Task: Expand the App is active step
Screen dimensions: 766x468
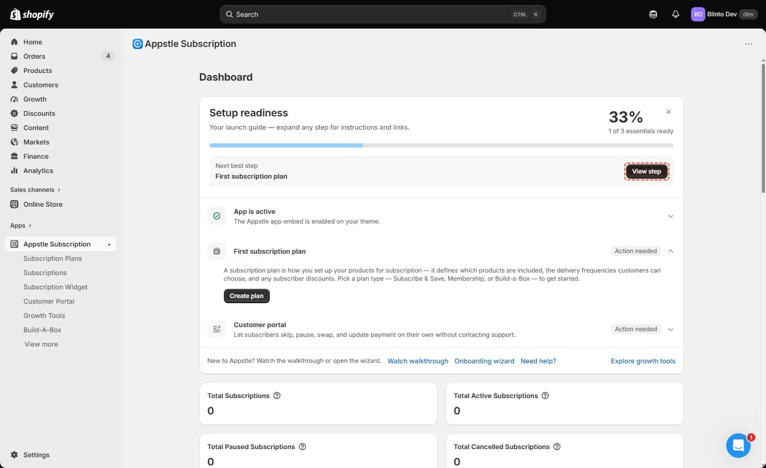Action: click(671, 216)
